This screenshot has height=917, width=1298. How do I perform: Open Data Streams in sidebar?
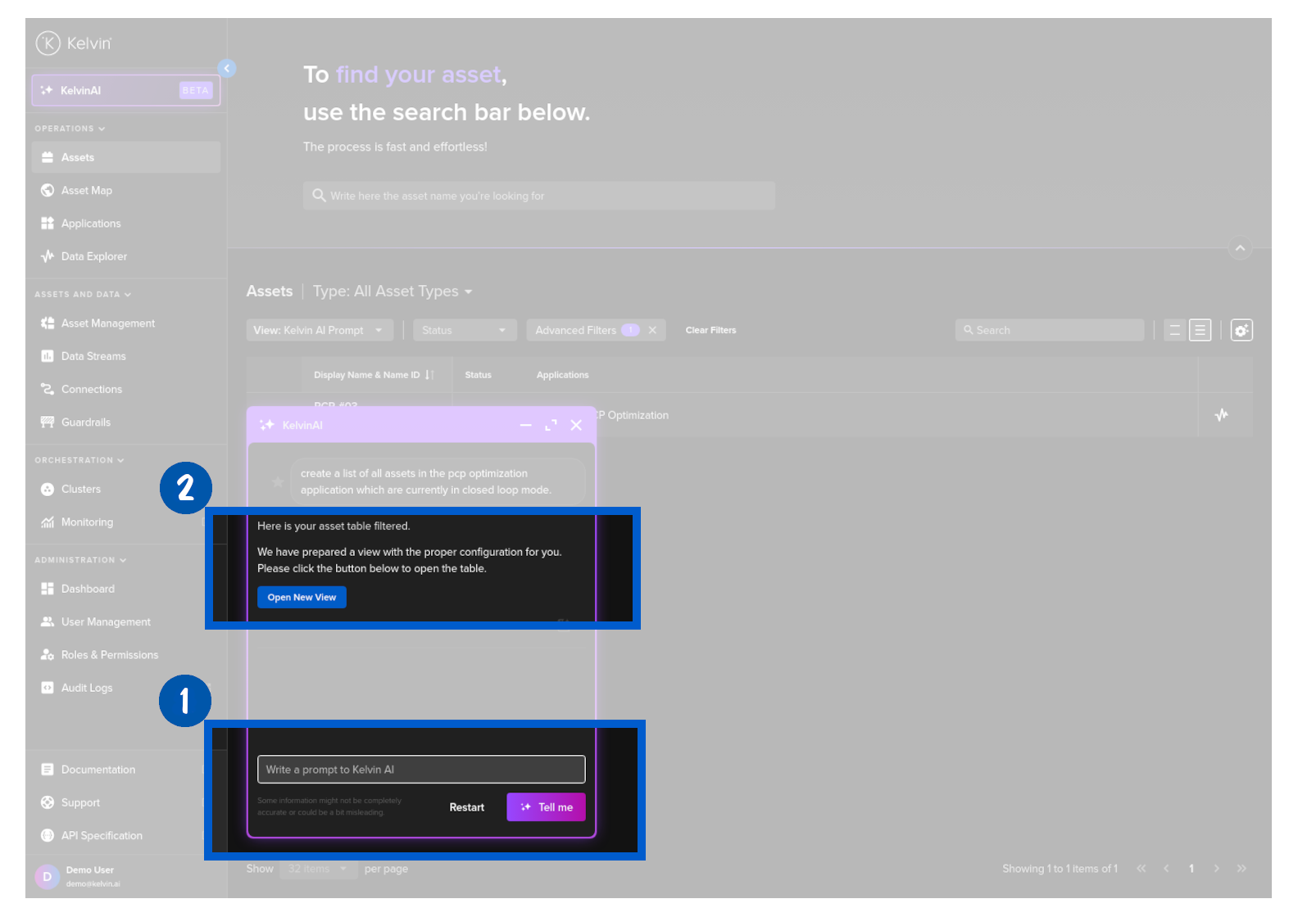point(93,356)
